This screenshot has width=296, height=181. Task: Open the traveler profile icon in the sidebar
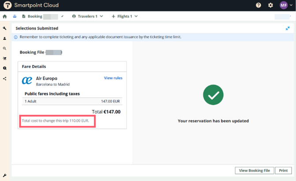click(x=5, y=38)
